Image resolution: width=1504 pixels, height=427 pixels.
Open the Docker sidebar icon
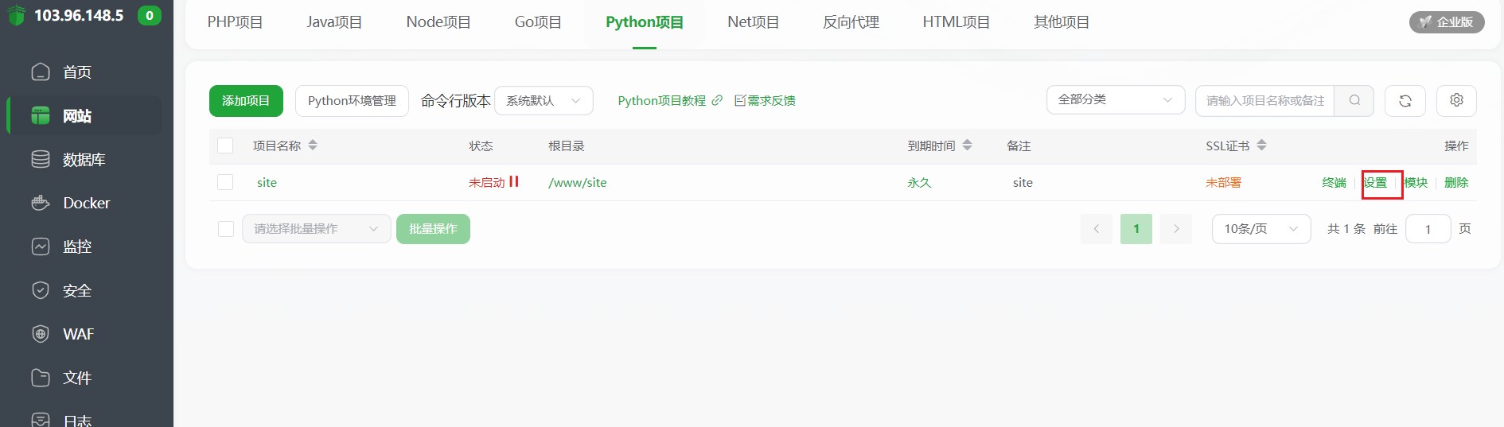point(41,203)
